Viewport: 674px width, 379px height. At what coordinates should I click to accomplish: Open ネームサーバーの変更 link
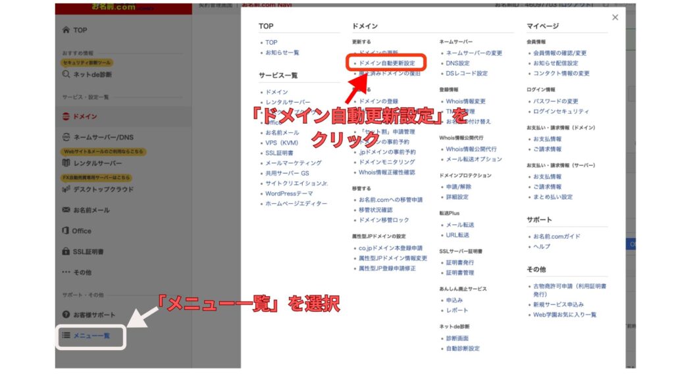474,53
